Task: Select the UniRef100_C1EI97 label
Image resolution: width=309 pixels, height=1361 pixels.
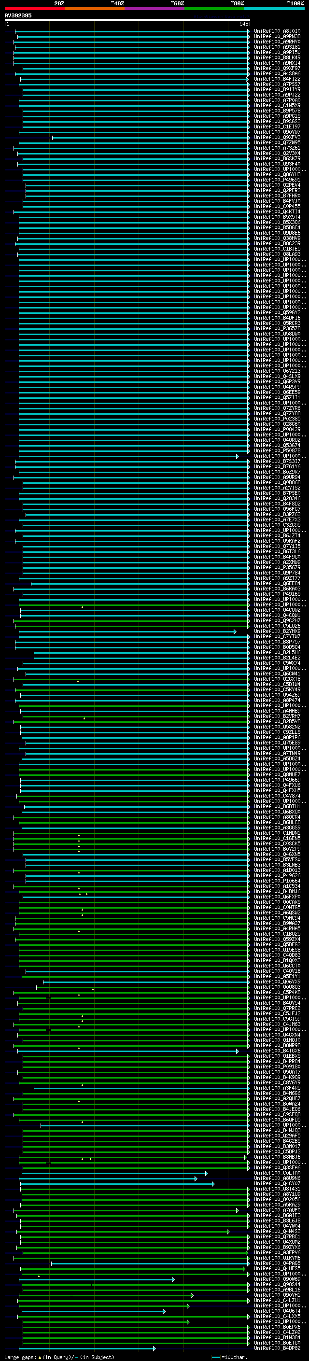Action: (x=277, y=127)
